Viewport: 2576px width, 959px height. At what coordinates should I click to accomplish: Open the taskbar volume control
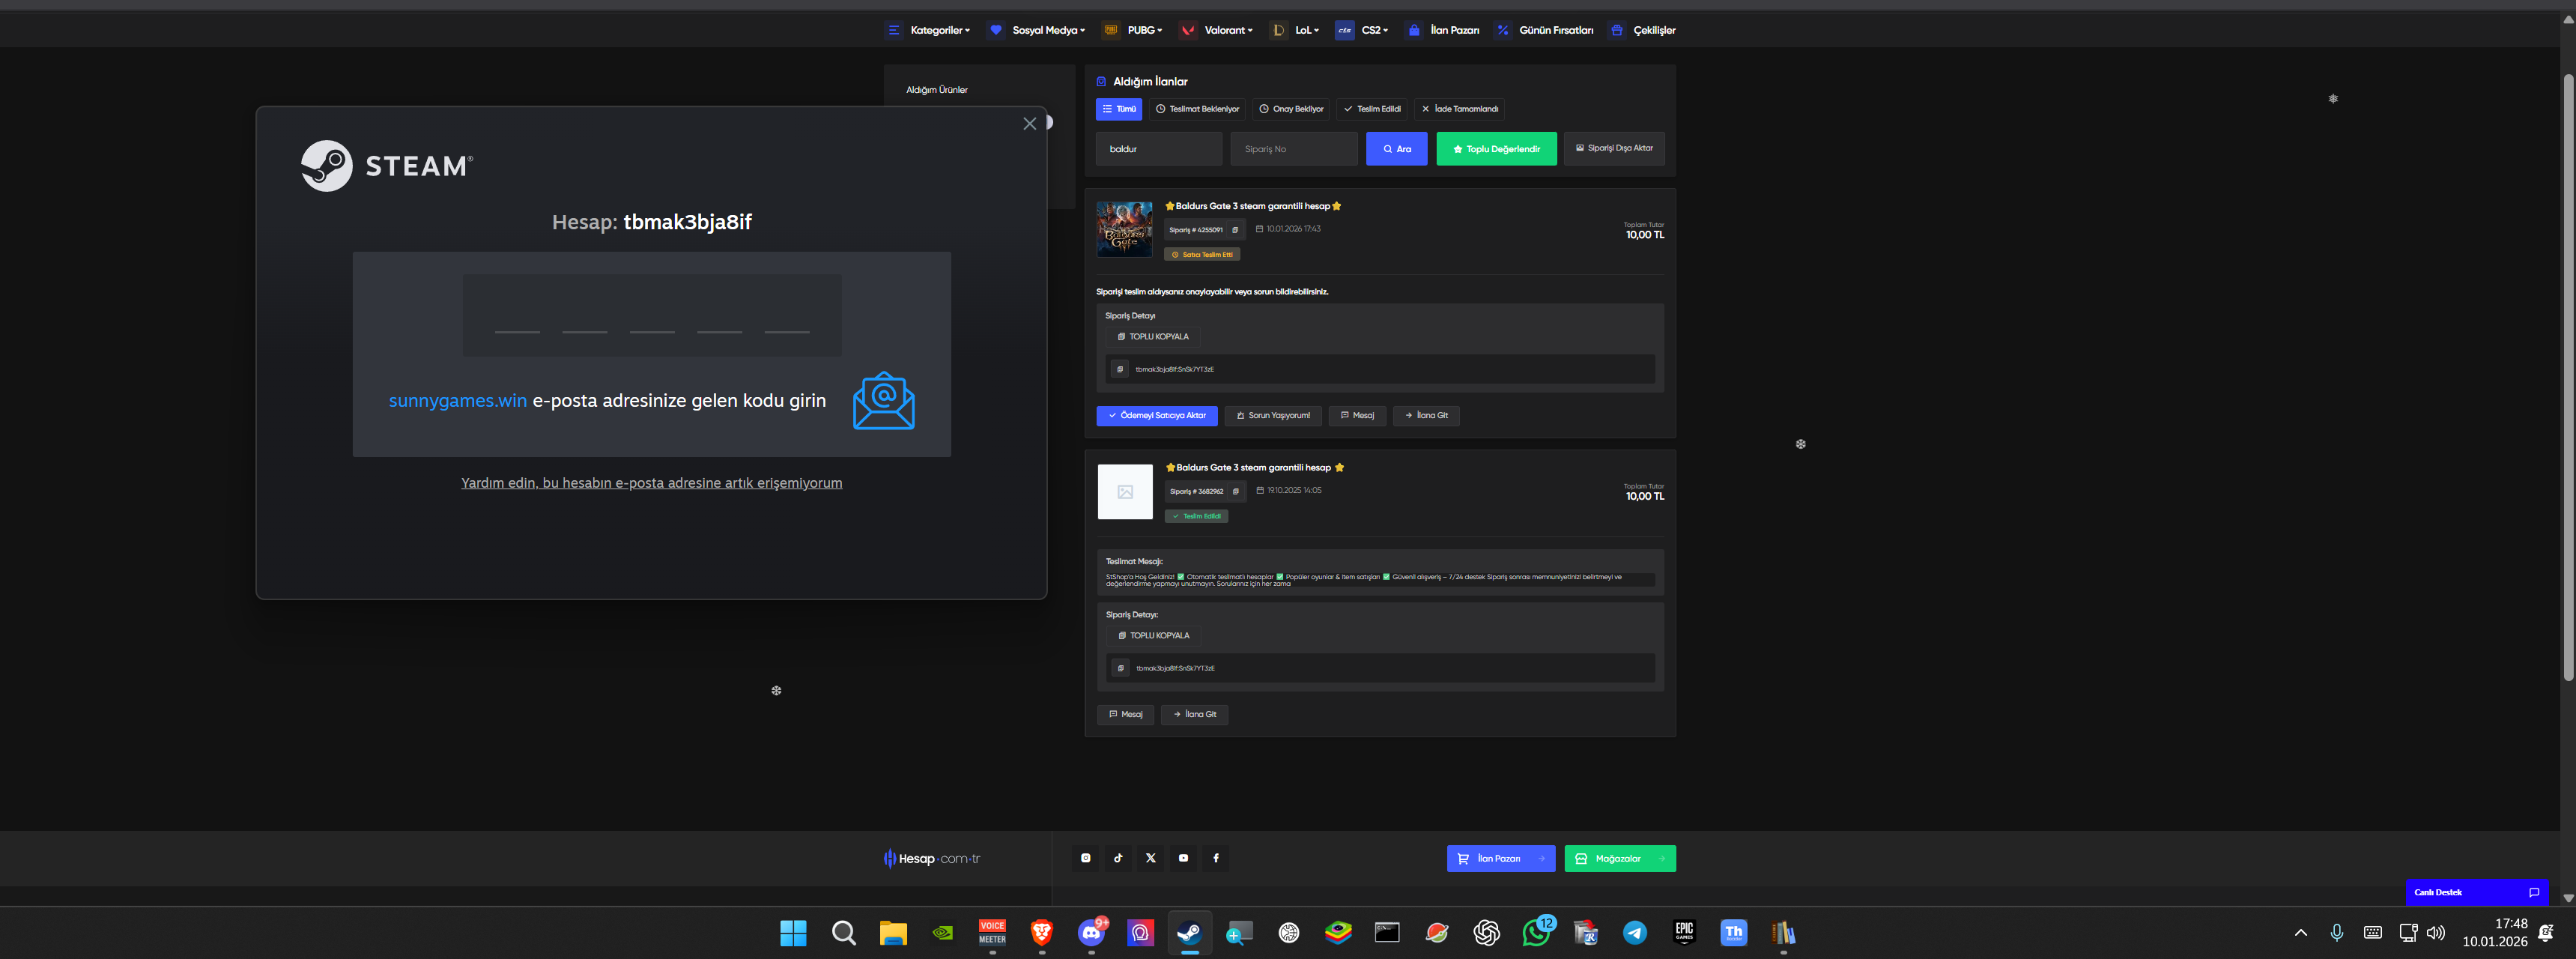tap(2436, 933)
